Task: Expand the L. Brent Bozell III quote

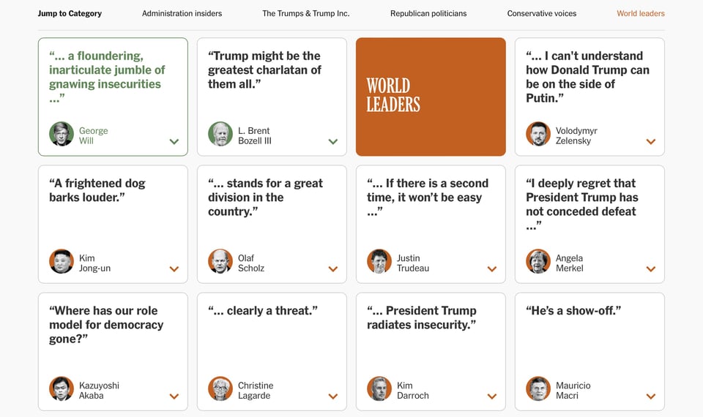Action: coord(333,142)
